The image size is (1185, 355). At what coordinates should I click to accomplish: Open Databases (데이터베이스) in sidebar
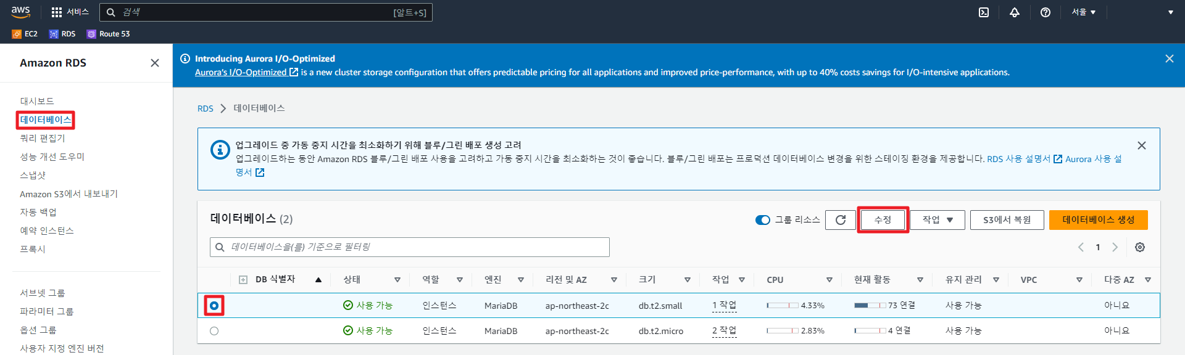coord(46,120)
